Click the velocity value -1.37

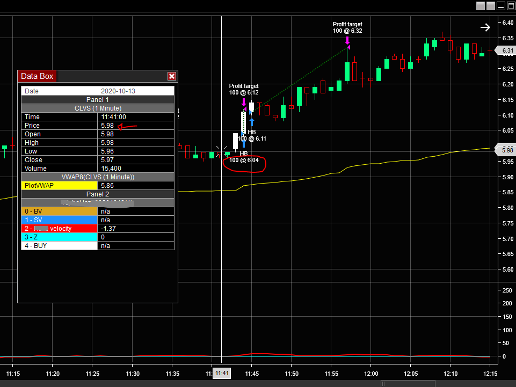(108, 228)
